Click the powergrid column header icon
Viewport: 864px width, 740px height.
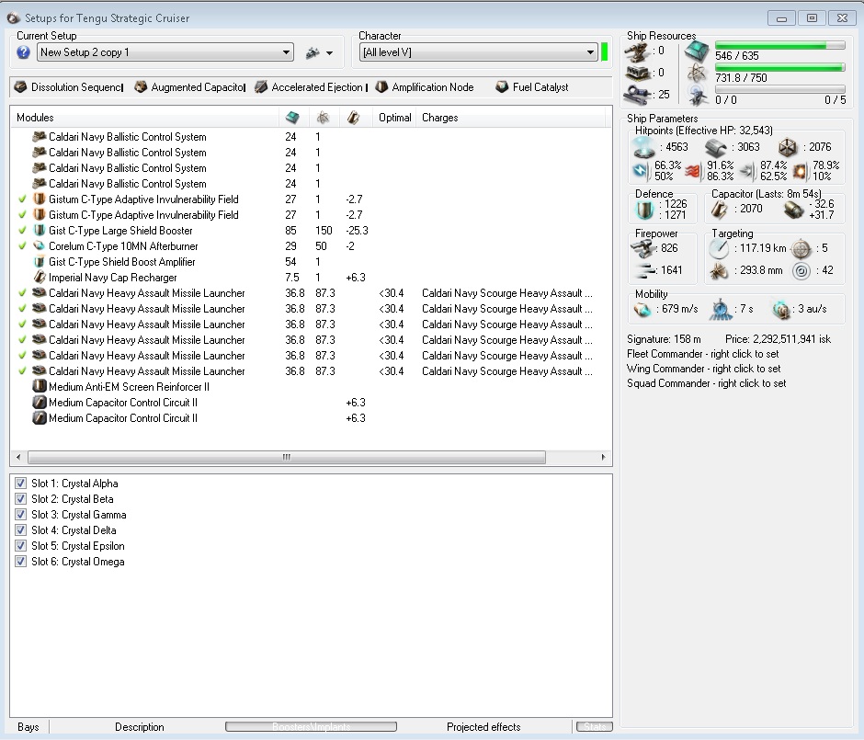pyautogui.click(x=323, y=118)
